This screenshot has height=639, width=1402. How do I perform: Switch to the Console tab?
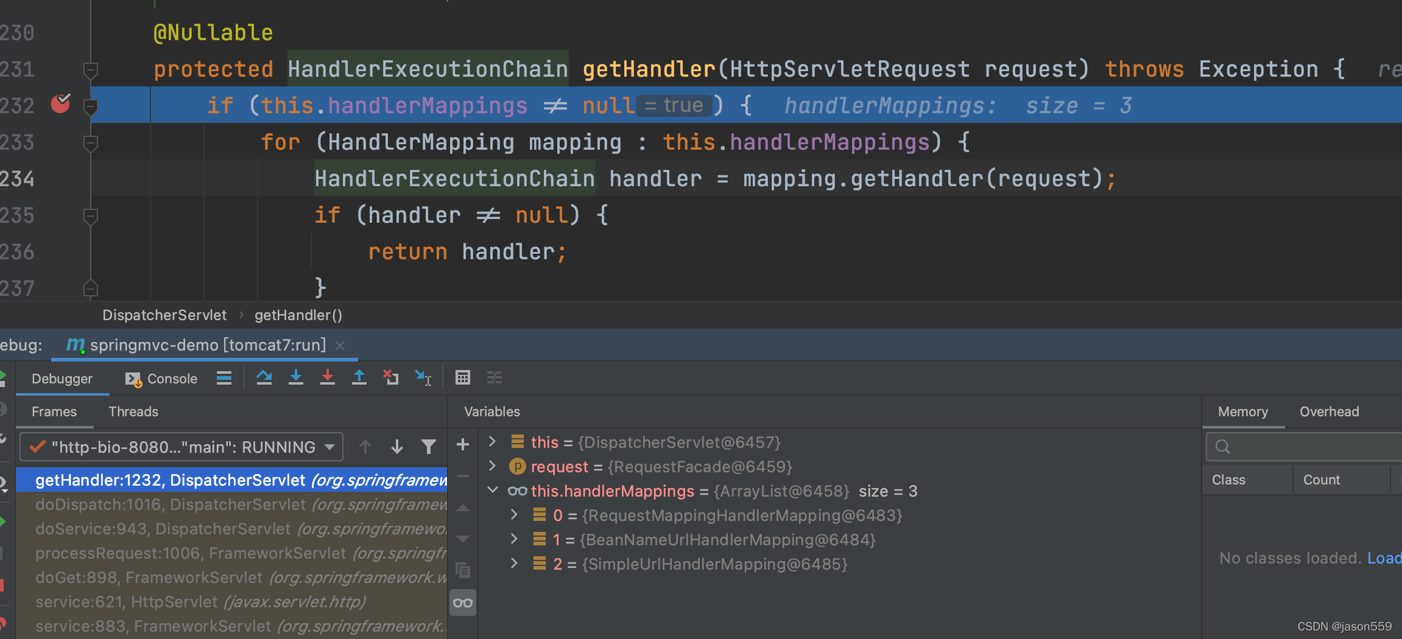coord(161,379)
